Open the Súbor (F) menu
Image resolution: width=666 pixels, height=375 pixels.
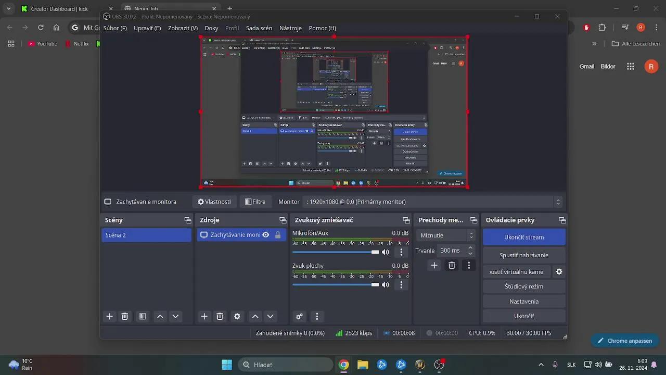coord(115,28)
